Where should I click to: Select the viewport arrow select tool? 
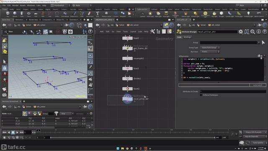coord(5,62)
